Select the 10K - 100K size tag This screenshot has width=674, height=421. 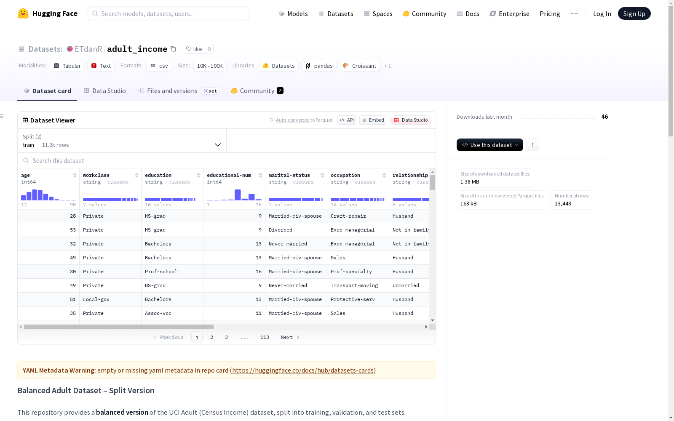click(210, 66)
